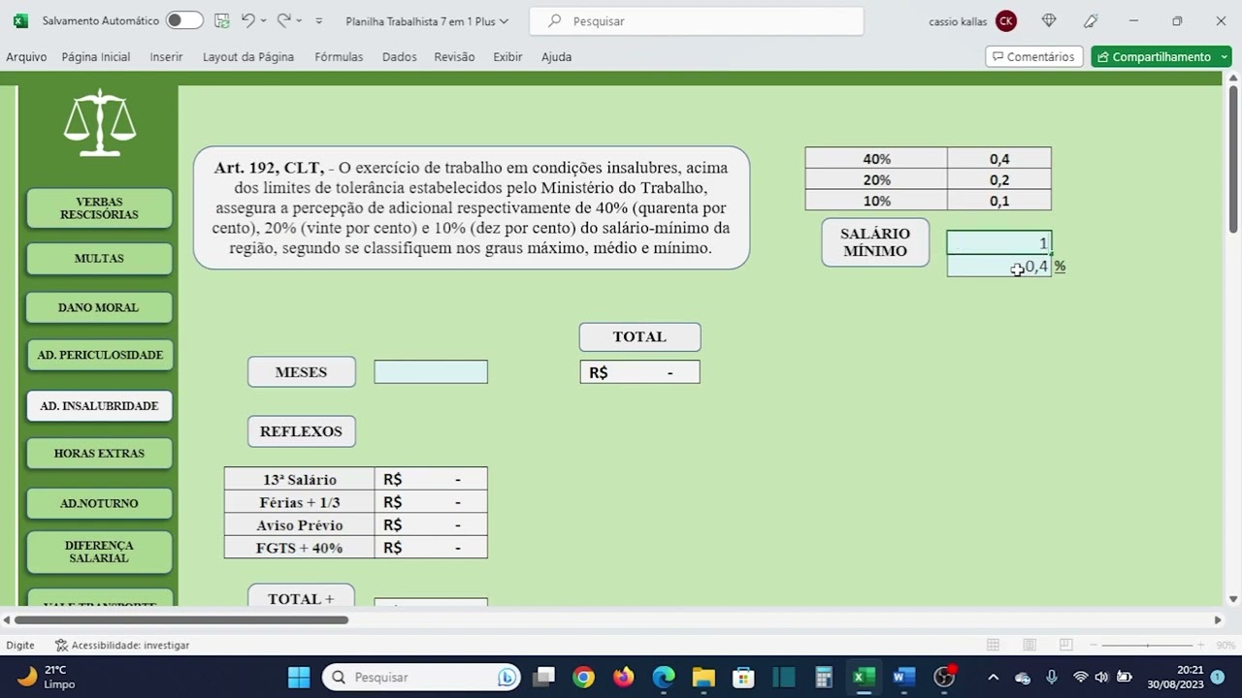Open the Página Inicial tab

96,57
